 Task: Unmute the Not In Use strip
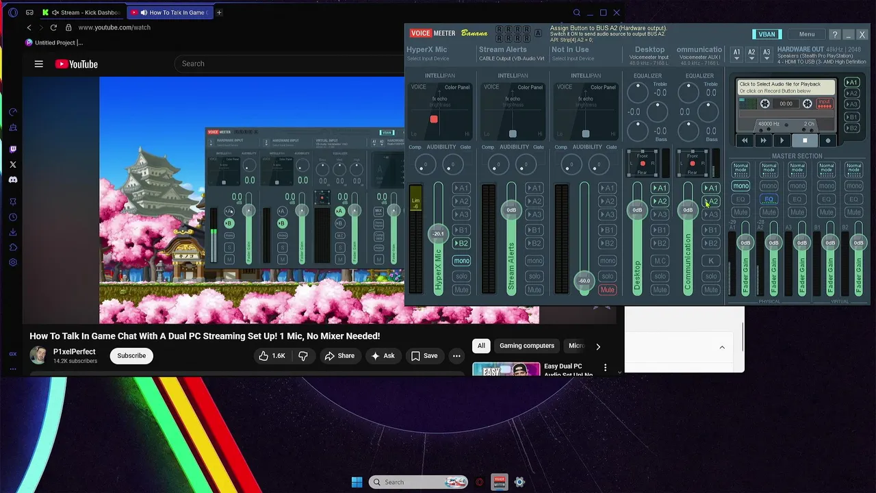[x=607, y=290]
